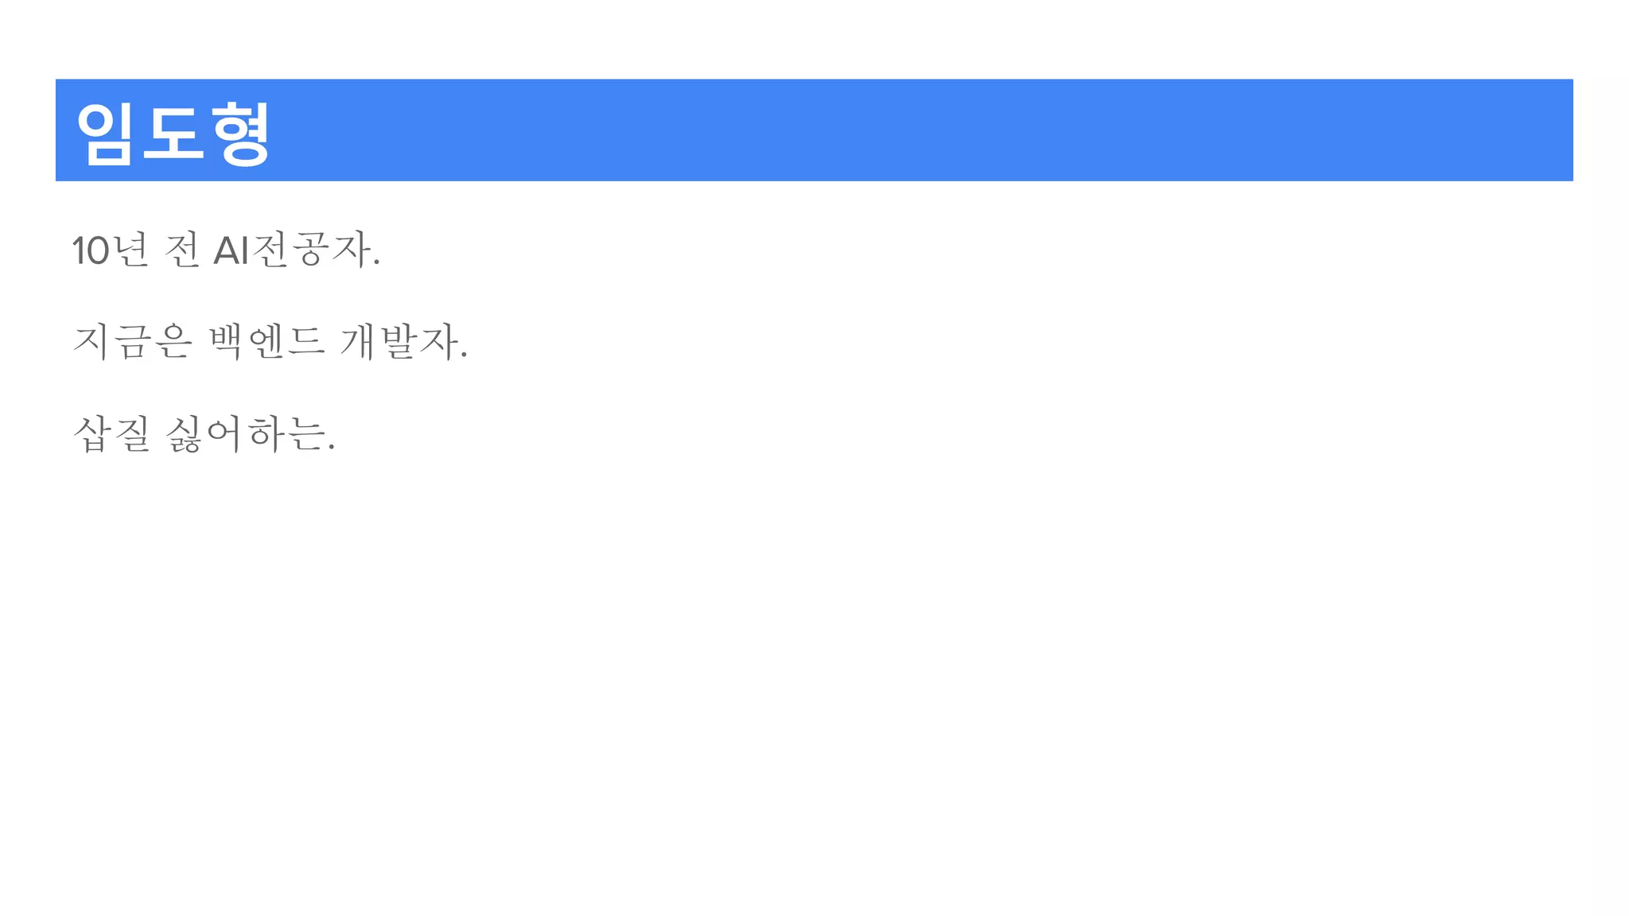
Task: Click the word 10년 in first line
Action: click(110, 250)
